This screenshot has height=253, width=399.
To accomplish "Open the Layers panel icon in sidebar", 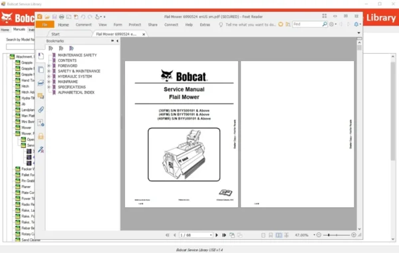I will [x=41, y=83].
